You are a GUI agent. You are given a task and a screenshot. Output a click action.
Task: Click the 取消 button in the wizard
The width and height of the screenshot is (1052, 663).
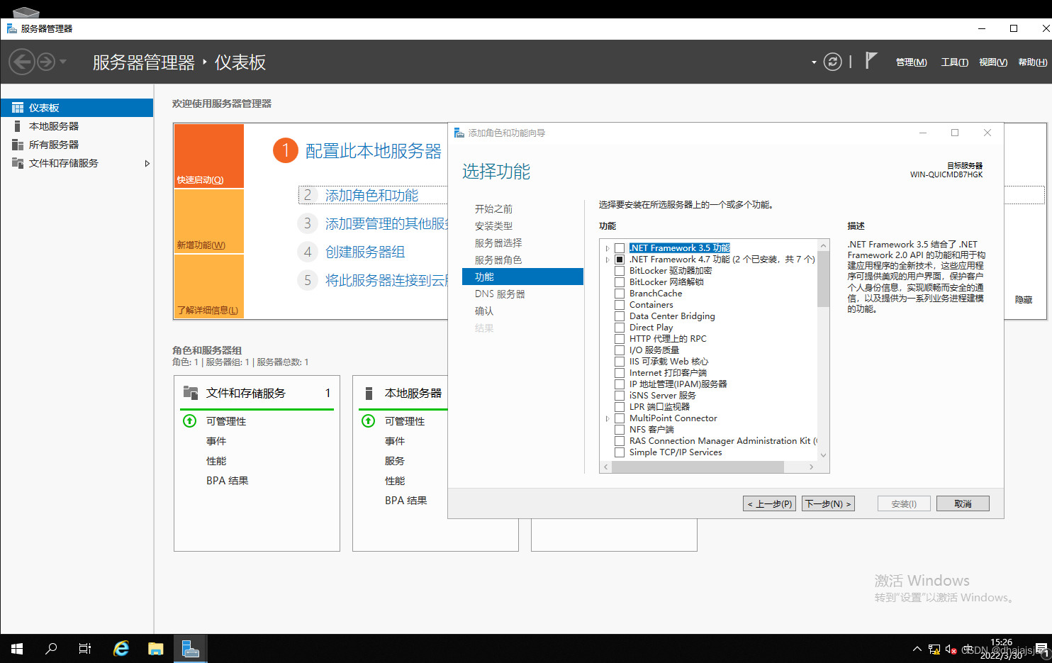[x=963, y=503]
